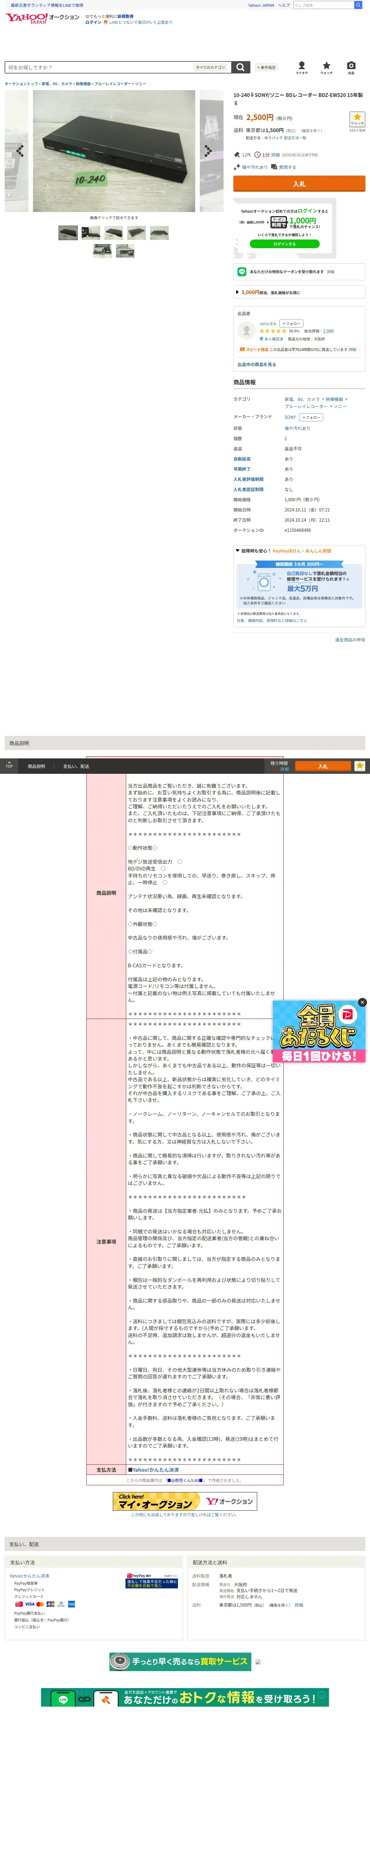Click 買取サービス banner

[180, 1662]
